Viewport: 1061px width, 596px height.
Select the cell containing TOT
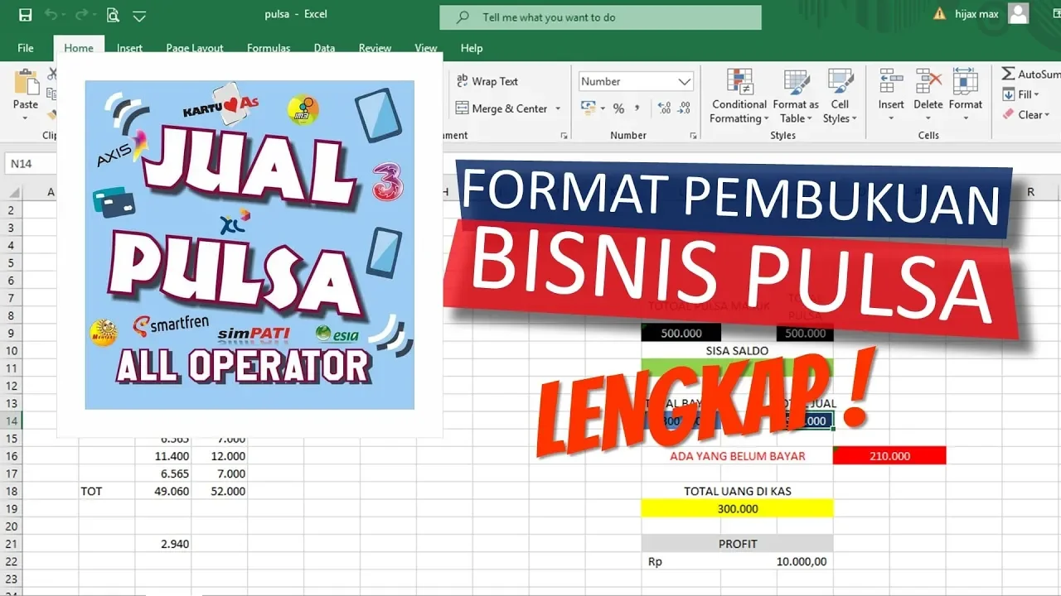[107, 491]
